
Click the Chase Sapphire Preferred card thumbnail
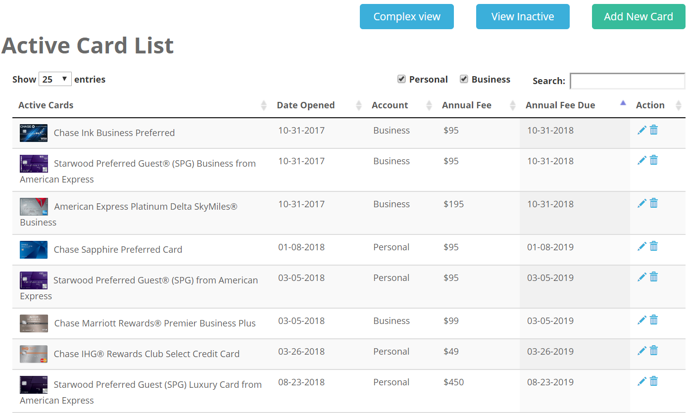[34, 250]
